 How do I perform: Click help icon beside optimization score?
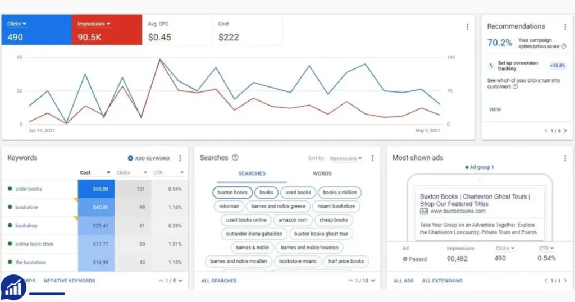click(564, 46)
